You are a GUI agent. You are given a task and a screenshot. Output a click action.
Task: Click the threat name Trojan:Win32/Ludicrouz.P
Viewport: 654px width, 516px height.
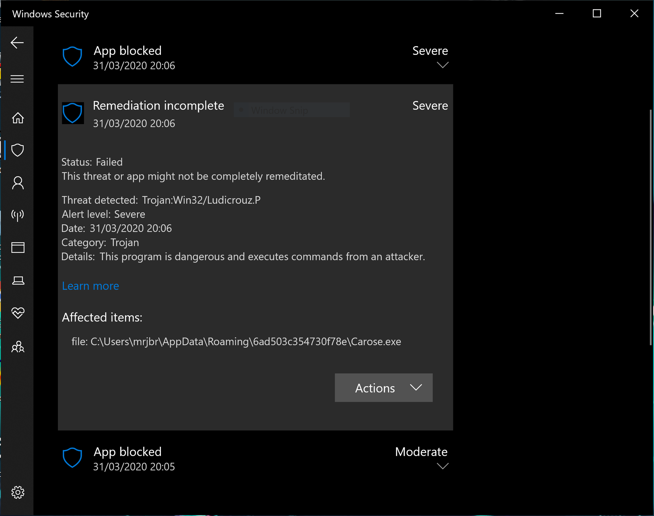point(201,200)
